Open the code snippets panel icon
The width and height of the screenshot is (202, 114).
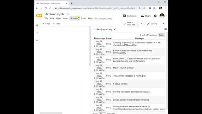pos(37,33)
